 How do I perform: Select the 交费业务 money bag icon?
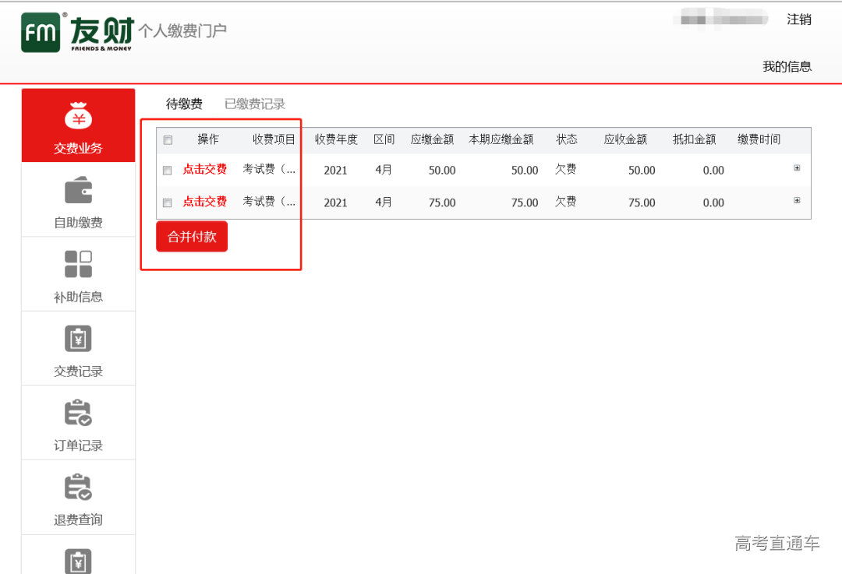(x=78, y=115)
